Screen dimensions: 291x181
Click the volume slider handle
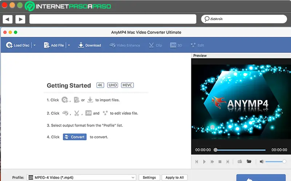tap(284, 161)
